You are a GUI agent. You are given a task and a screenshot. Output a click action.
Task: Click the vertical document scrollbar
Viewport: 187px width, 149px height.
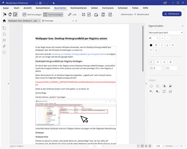point(143,49)
